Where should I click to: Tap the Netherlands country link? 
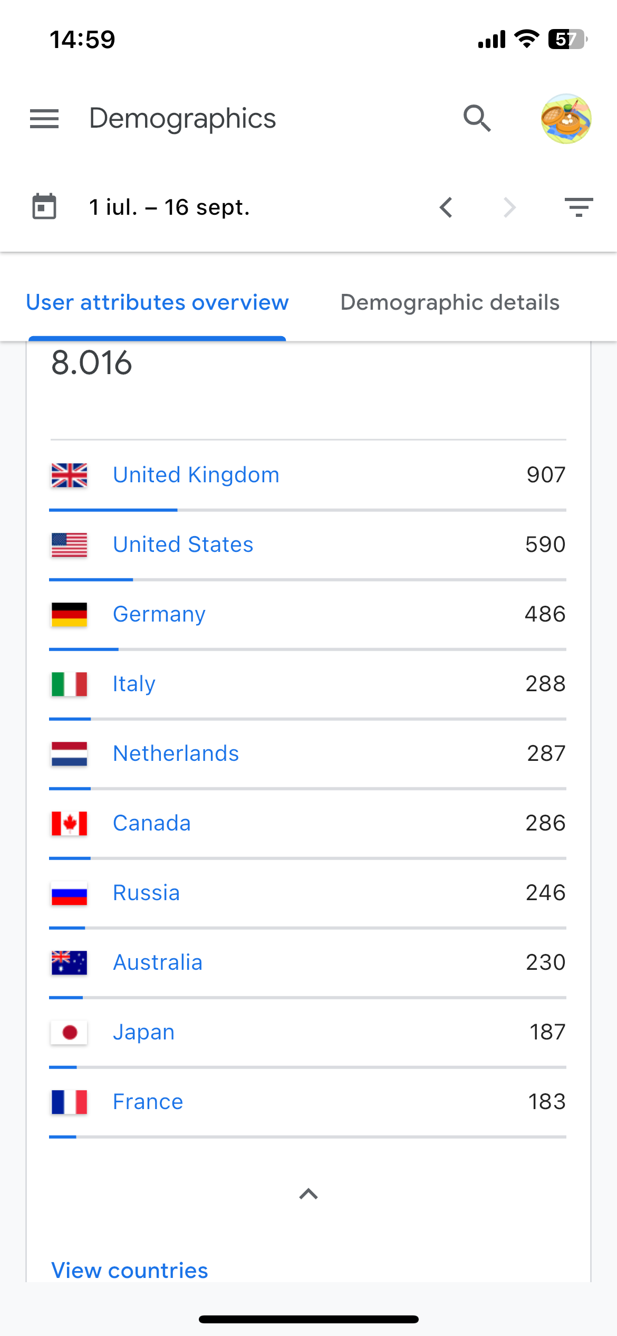pyautogui.click(x=176, y=753)
